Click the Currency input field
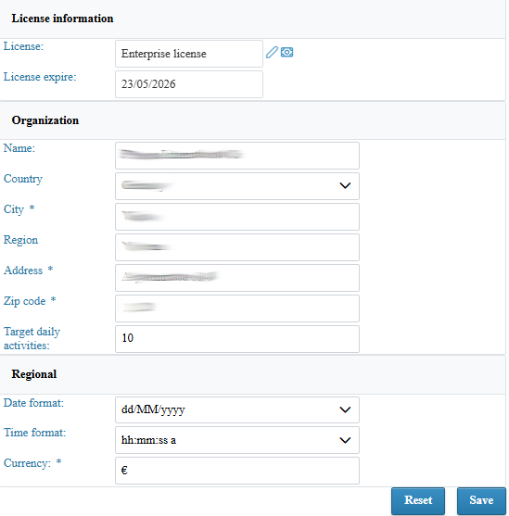 237,471
